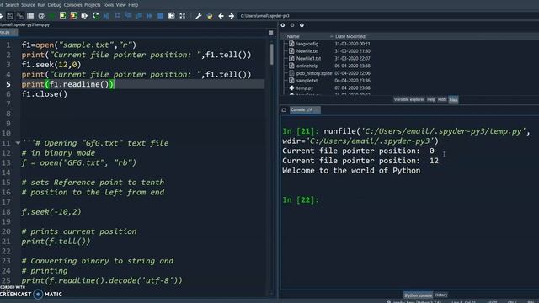
Task: Click temp.py python file icon
Action: 291,88
